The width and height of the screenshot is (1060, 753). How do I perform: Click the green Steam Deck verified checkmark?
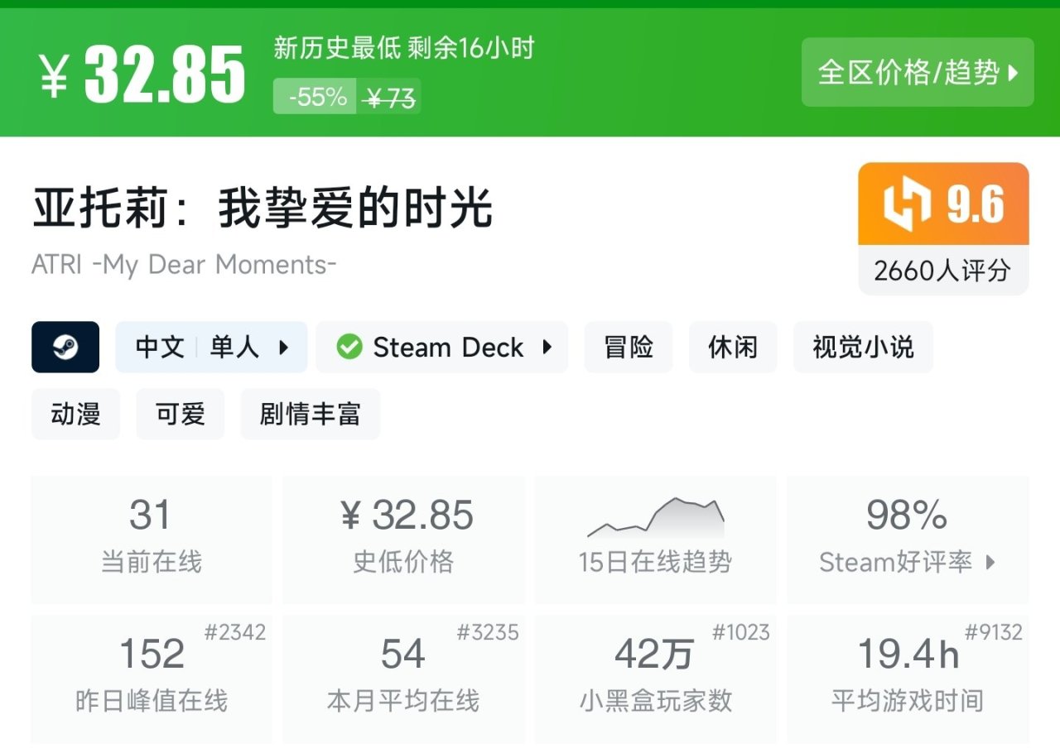tap(349, 348)
